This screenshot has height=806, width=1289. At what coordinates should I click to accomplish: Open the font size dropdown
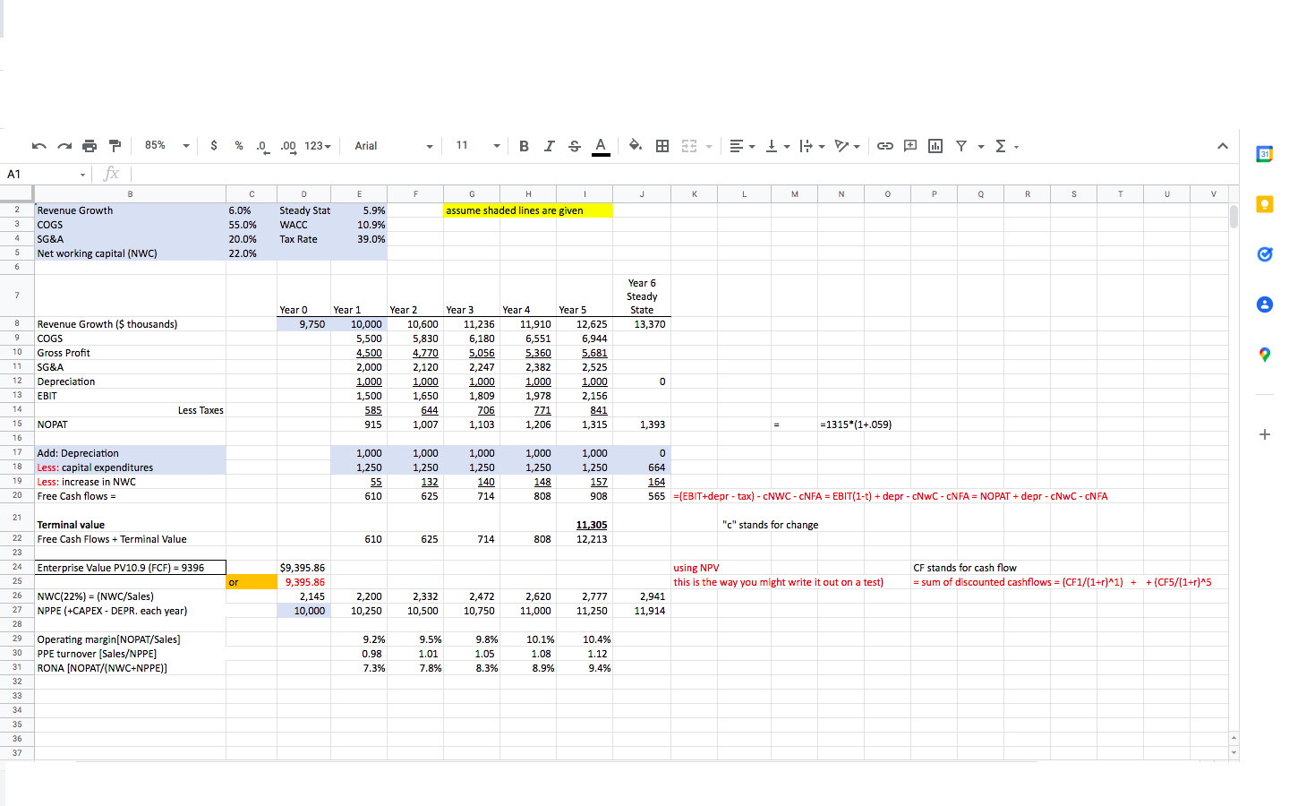[x=474, y=145]
